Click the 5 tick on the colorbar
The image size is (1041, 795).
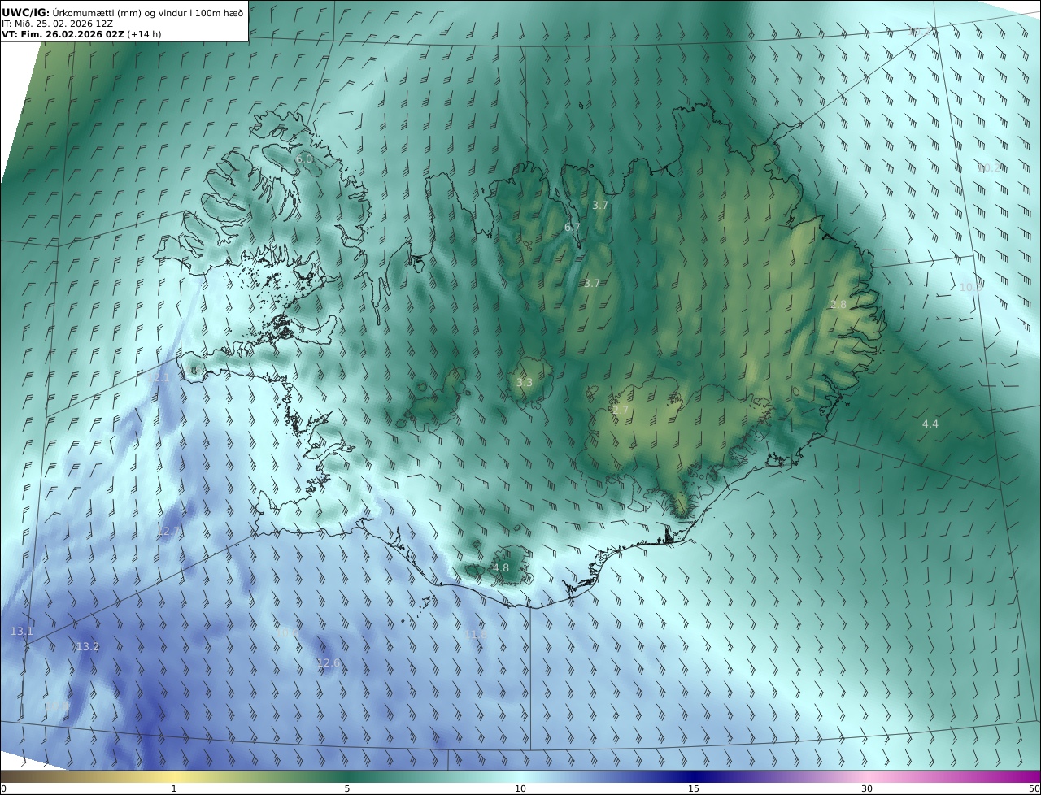coord(347,788)
